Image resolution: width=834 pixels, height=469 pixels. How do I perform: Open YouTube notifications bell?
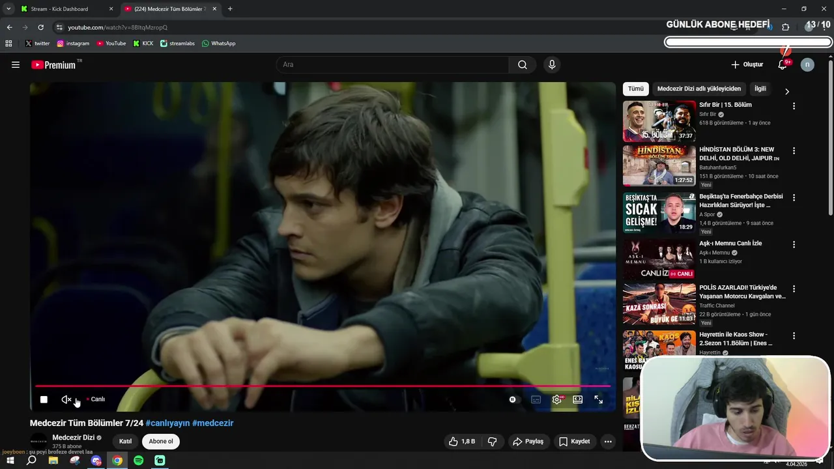(783, 64)
